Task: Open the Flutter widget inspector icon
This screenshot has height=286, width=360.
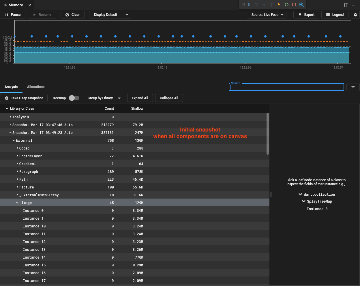Action: [301, 5]
